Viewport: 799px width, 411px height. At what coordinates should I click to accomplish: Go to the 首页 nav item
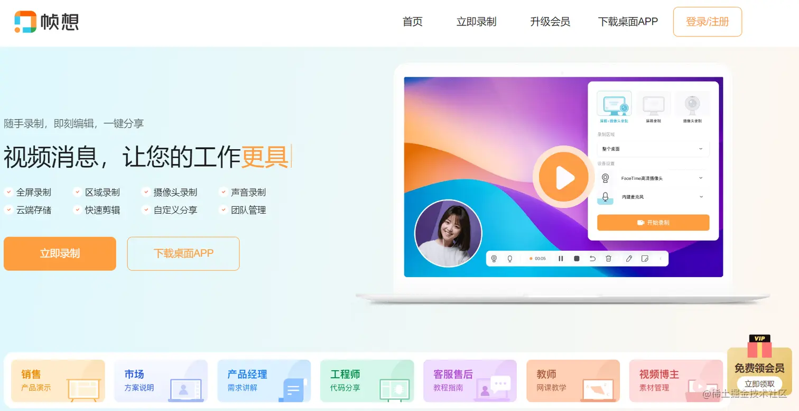pos(413,22)
